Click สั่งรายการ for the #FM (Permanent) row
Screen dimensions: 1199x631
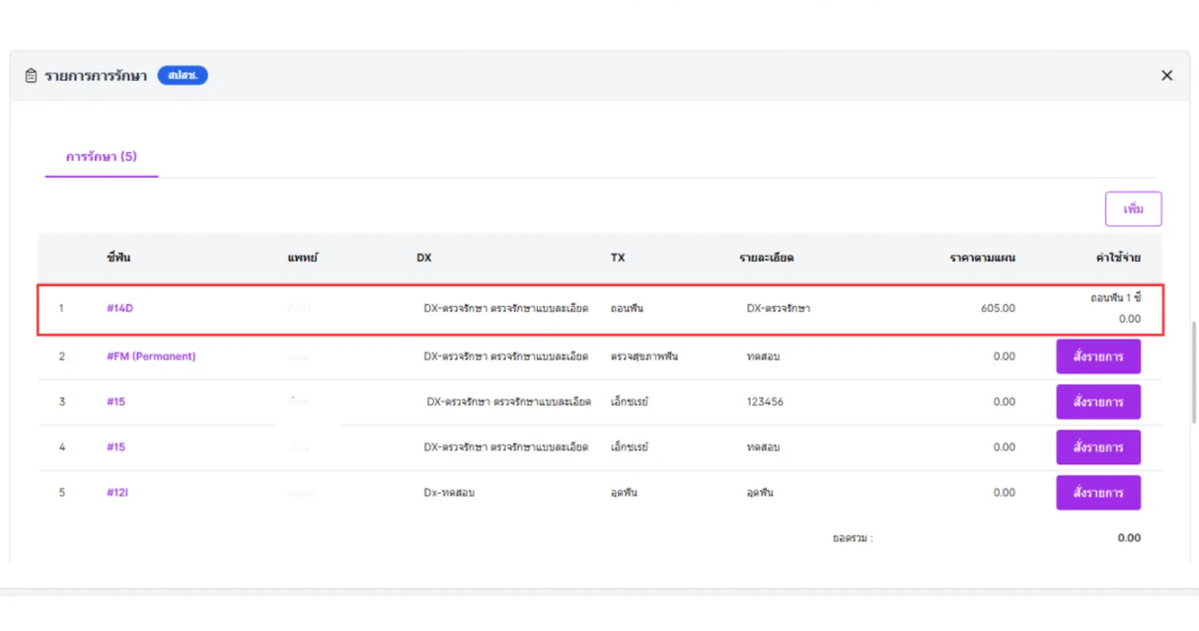click(1097, 356)
